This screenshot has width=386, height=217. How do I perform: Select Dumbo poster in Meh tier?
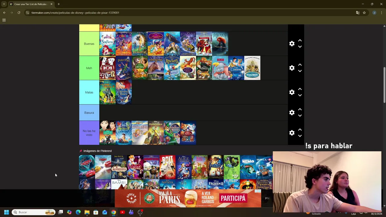tap(220, 68)
